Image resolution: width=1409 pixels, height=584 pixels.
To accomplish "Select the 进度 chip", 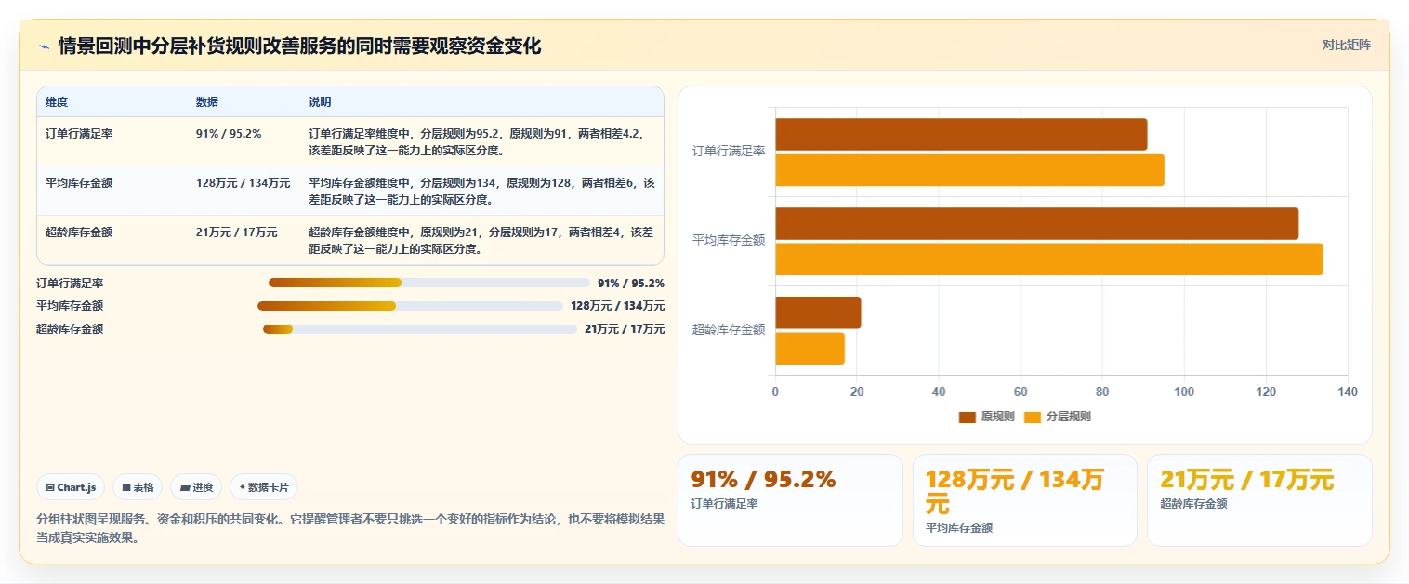I will [196, 487].
